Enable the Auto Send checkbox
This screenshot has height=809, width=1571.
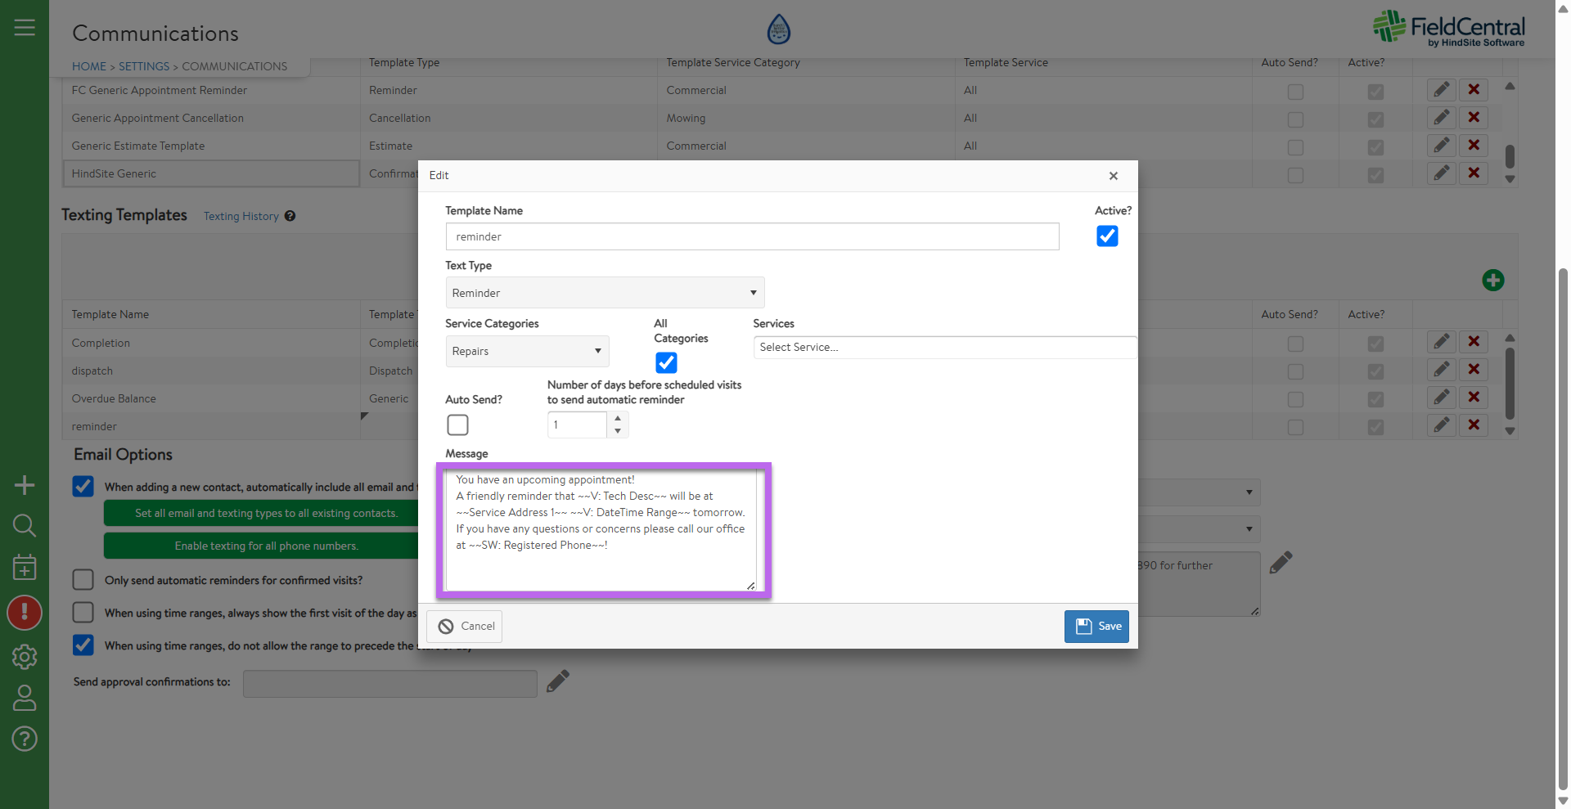point(457,425)
